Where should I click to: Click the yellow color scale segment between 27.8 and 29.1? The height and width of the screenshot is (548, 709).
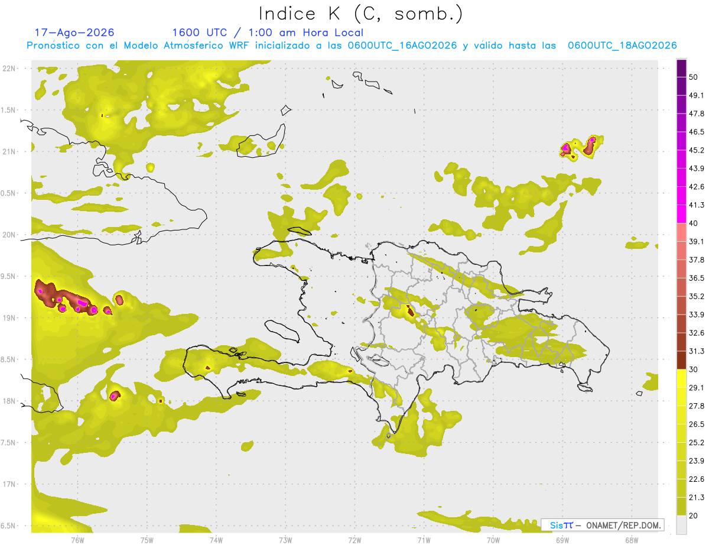tap(682, 397)
